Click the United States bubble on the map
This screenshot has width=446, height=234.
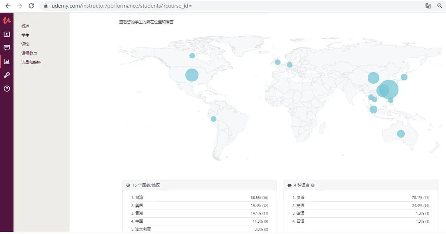192,75
